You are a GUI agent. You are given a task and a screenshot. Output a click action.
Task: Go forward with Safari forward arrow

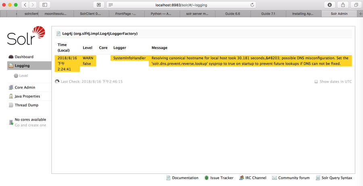33,4
